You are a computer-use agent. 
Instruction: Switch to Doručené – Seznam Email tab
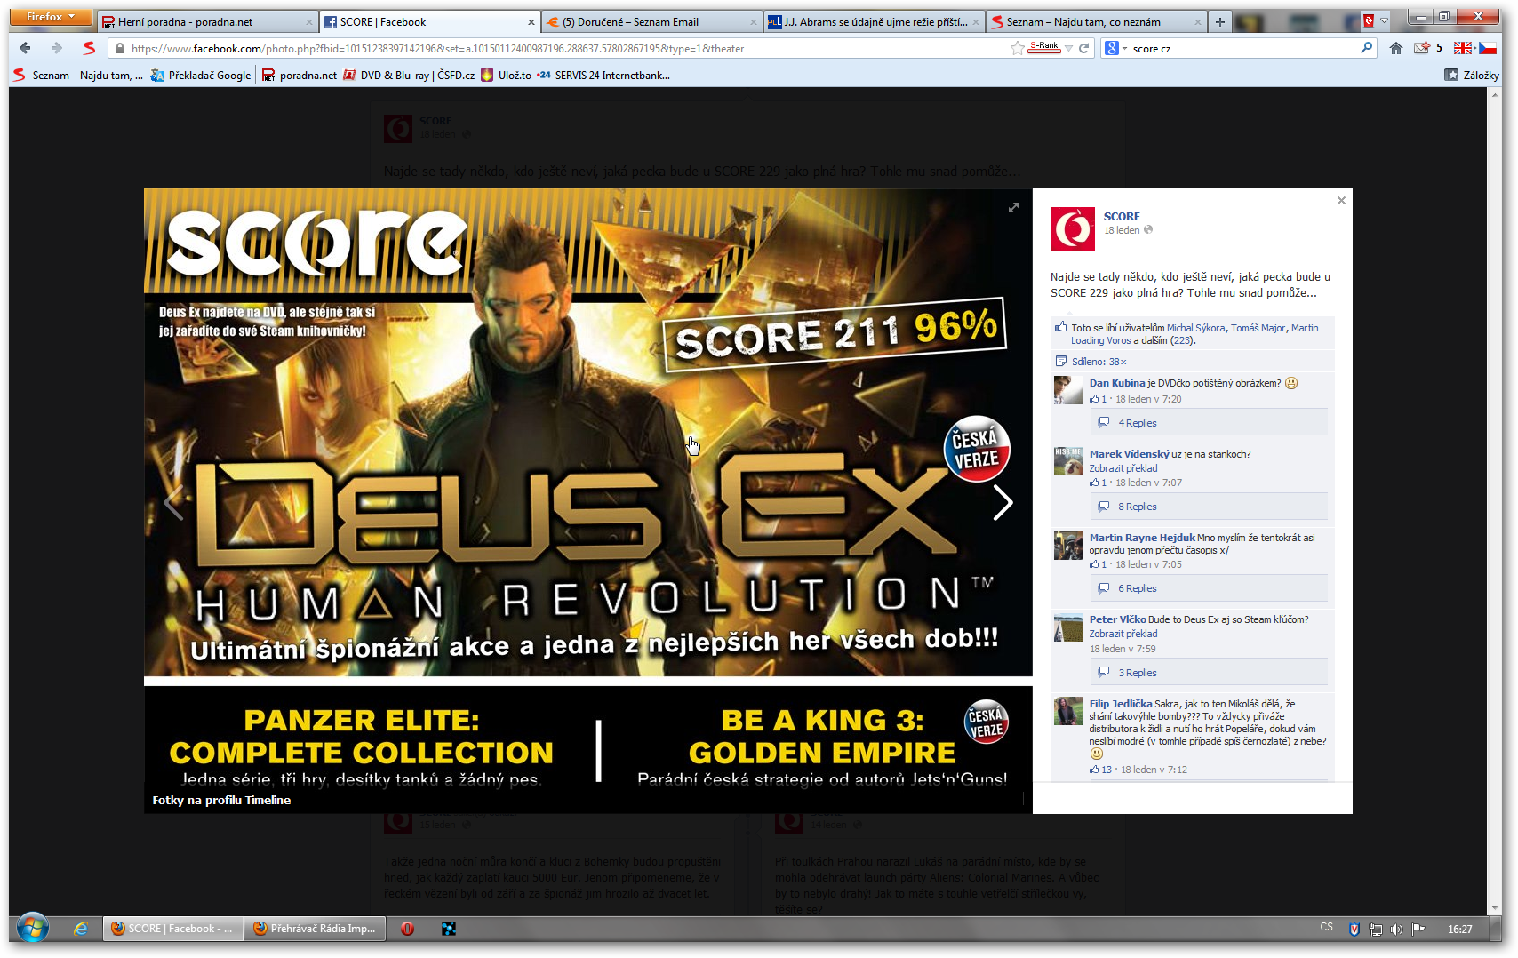click(649, 22)
